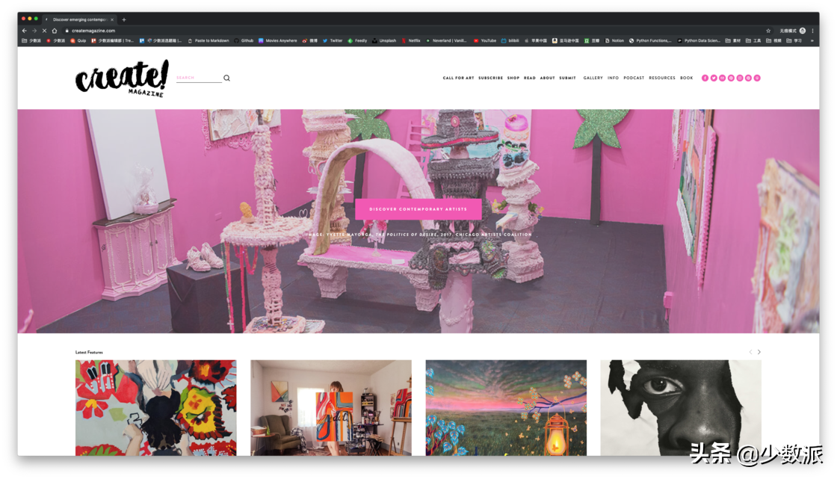Bookmark this page with the star icon

coord(768,31)
